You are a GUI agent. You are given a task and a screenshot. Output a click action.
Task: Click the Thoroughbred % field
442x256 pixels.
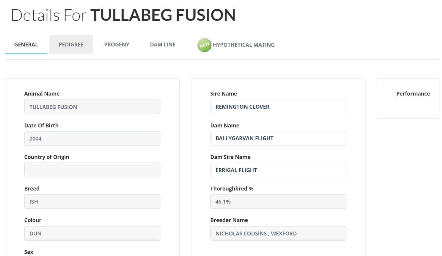pyautogui.click(x=278, y=202)
